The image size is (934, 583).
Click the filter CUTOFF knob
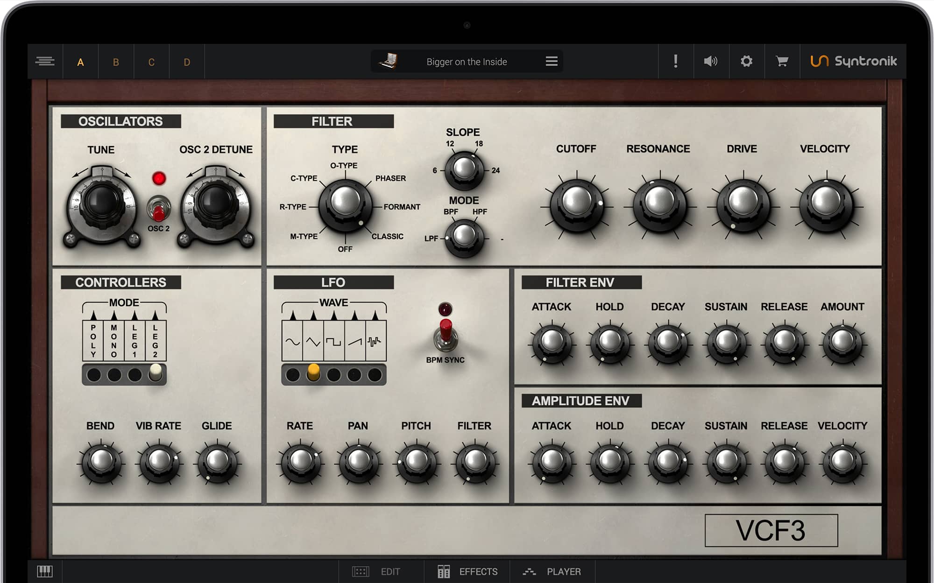click(577, 204)
